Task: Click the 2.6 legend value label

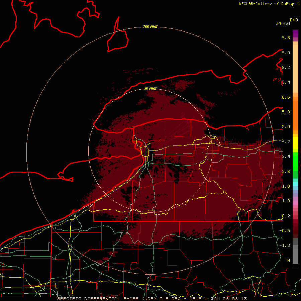Action: (x=286, y=172)
